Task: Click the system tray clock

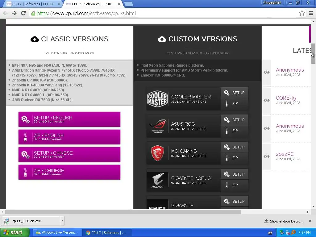Action: (305, 233)
